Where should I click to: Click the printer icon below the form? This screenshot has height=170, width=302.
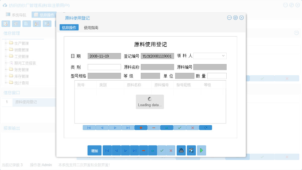[181, 150]
